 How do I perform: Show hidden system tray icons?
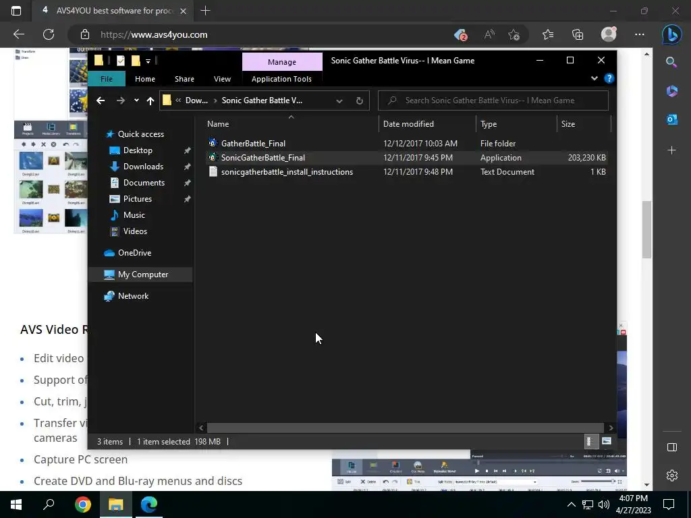[x=571, y=505]
